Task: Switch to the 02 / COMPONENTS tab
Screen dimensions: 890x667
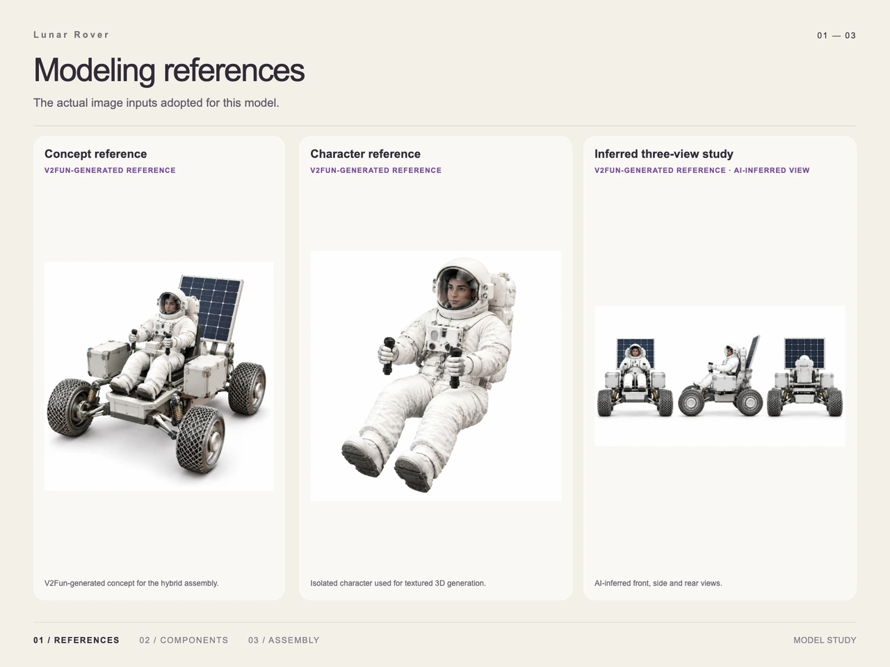Action: [x=184, y=640]
